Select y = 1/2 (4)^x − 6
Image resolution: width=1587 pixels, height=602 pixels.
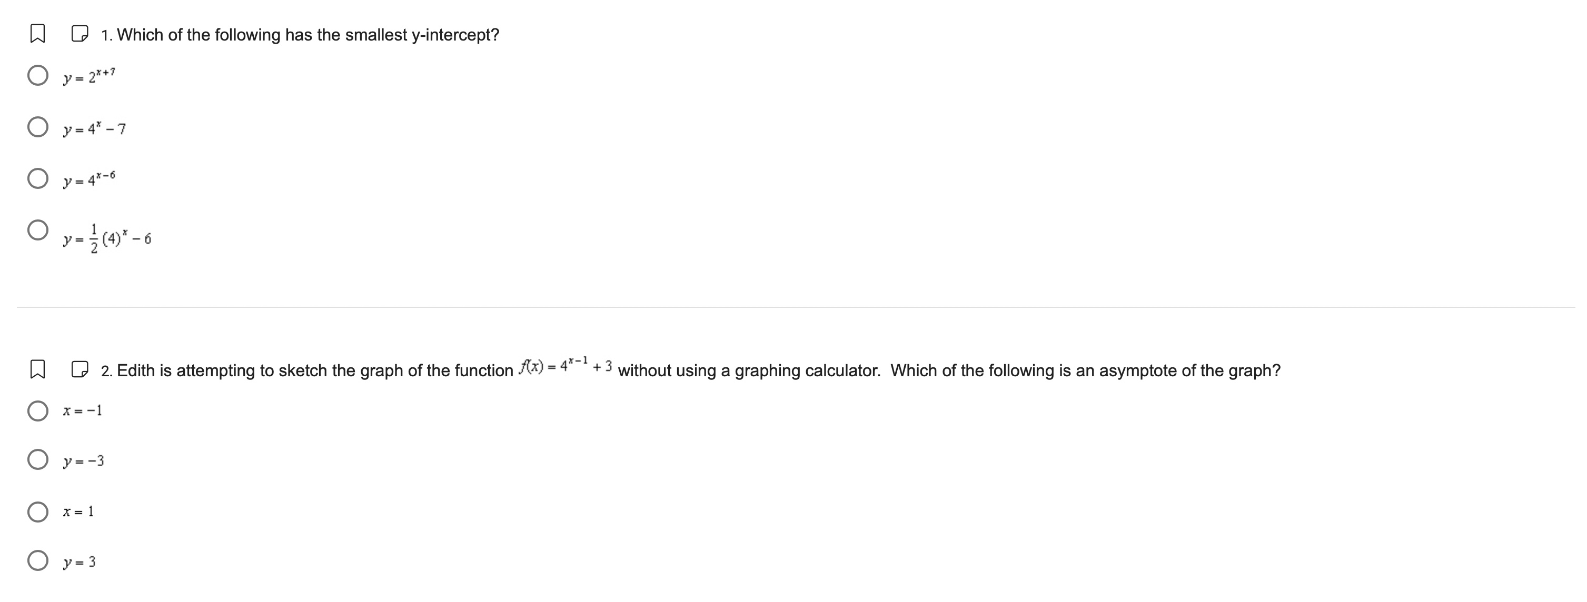38,229
